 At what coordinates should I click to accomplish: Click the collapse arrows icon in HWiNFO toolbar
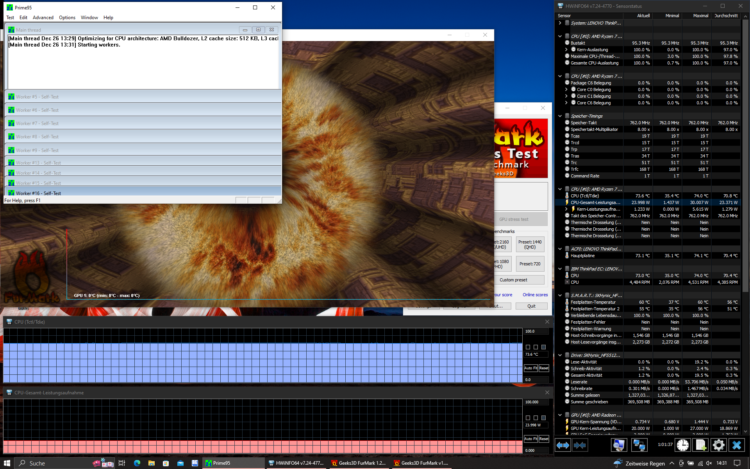pos(580,445)
